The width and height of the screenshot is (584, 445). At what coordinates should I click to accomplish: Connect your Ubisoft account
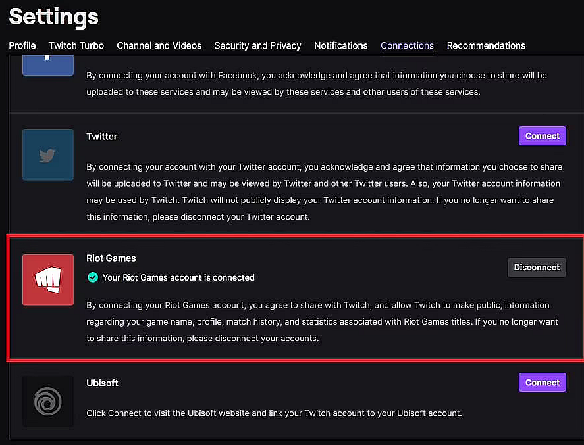(543, 382)
